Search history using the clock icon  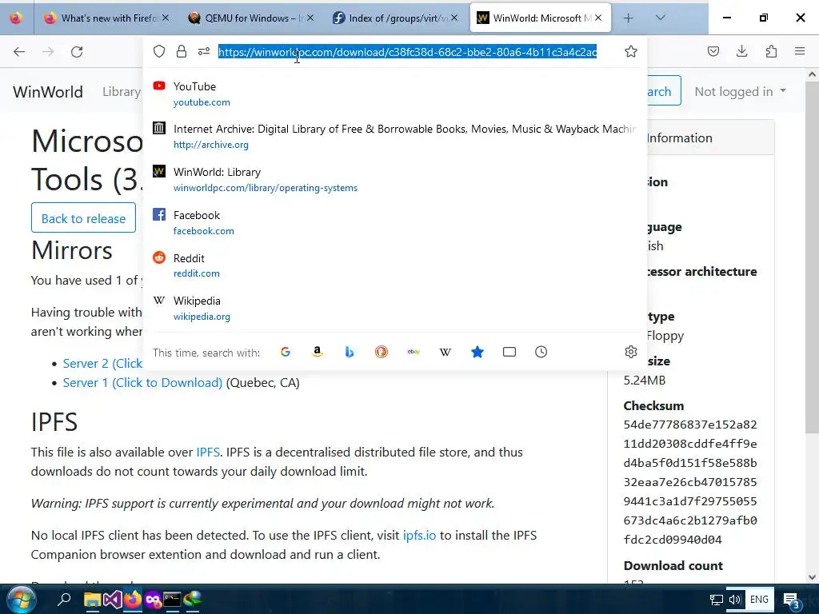pos(541,352)
